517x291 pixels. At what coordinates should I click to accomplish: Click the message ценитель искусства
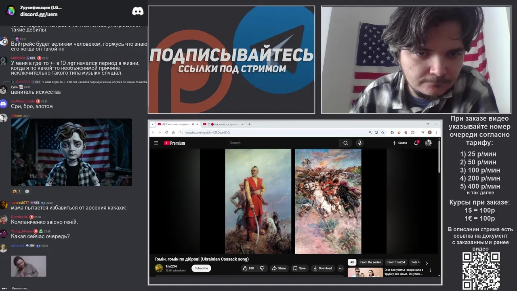pos(36,92)
